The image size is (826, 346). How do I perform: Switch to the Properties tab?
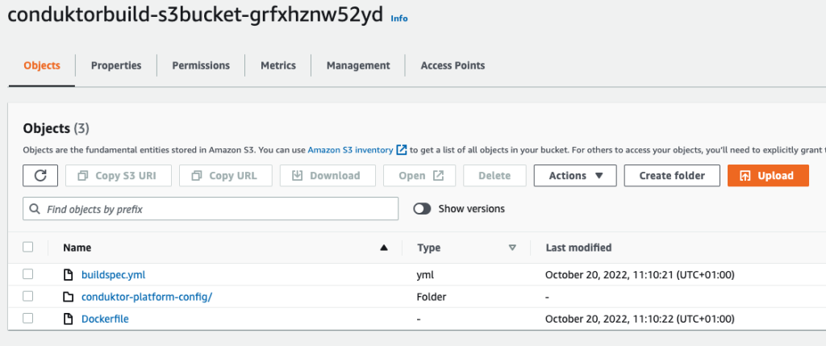pos(116,65)
